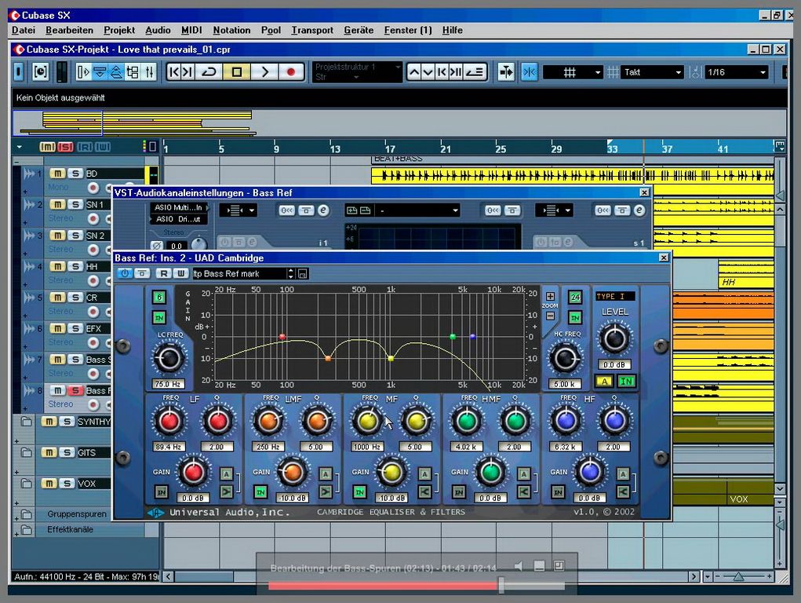Image resolution: width=801 pixels, height=603 pixels.
Task: Adjust the LEVEL output knob
Action: [614, 338]
